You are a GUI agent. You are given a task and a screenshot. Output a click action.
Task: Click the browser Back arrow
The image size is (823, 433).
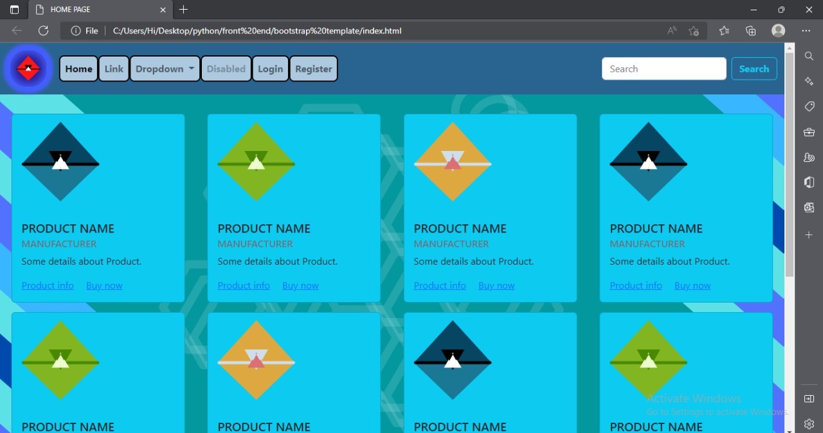click(x=17, y=30)
